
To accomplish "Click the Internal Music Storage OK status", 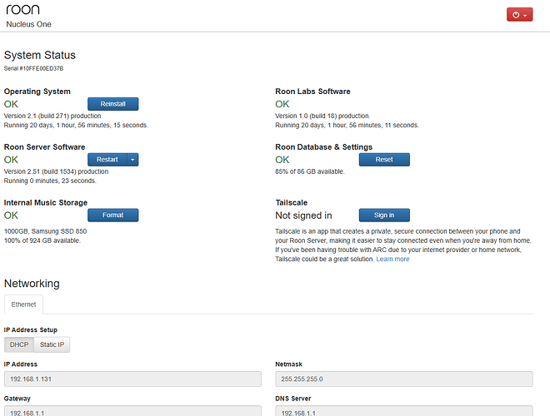I will (x=11, y=215).
